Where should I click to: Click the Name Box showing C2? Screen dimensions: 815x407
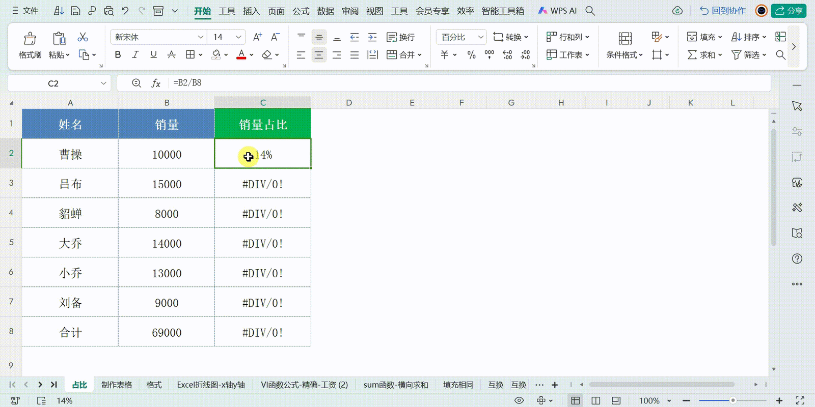tap(60, 83)
